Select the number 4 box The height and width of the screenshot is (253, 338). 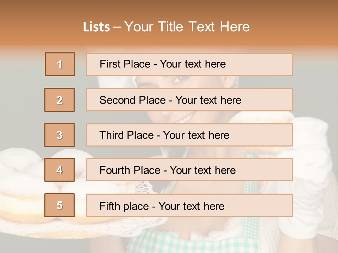(x=60, y=170)
